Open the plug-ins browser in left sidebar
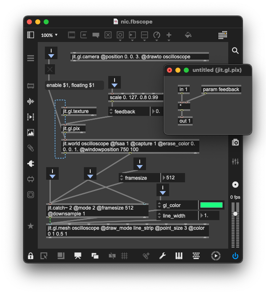The height and width of the screenshot is (294, 266). click(31, 163)
